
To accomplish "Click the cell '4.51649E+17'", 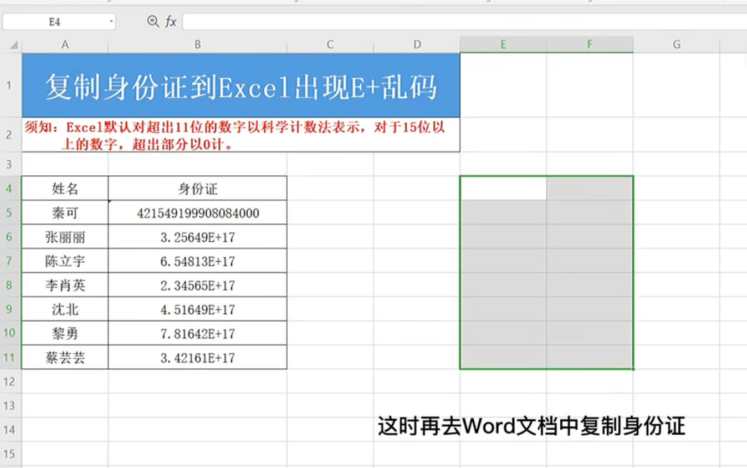I will coord(197,309).
